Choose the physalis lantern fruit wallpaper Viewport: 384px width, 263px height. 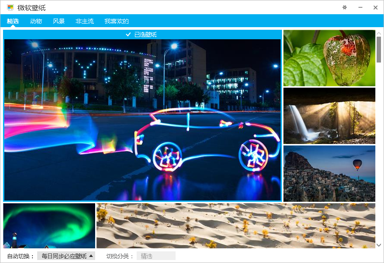coord(329,58)
